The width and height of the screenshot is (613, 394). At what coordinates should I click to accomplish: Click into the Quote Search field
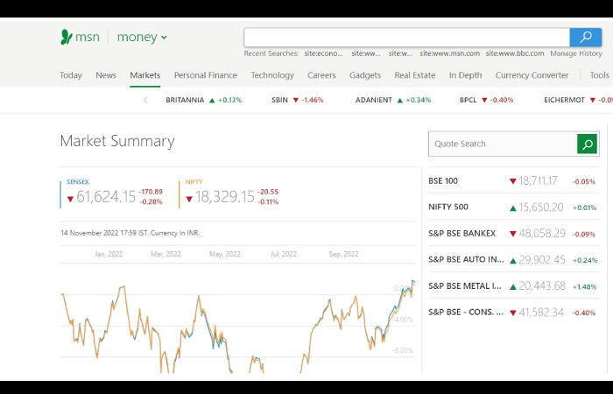click(x=503, y=144)
